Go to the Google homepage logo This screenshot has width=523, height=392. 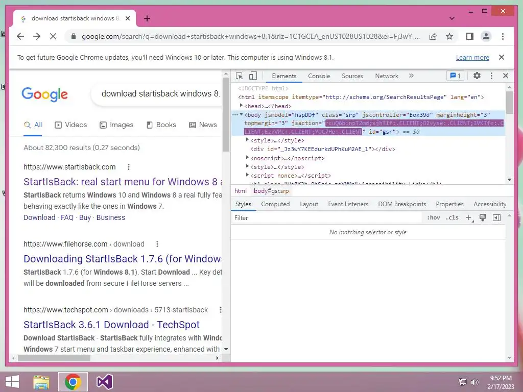[x=45, y=94]
